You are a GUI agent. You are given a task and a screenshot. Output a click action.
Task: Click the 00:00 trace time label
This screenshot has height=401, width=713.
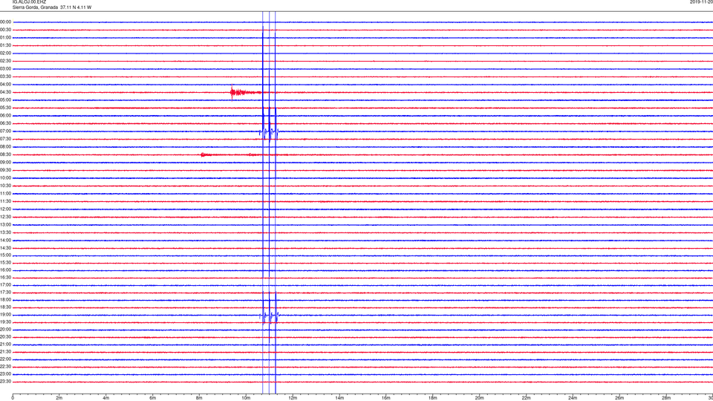click(5, 22)
